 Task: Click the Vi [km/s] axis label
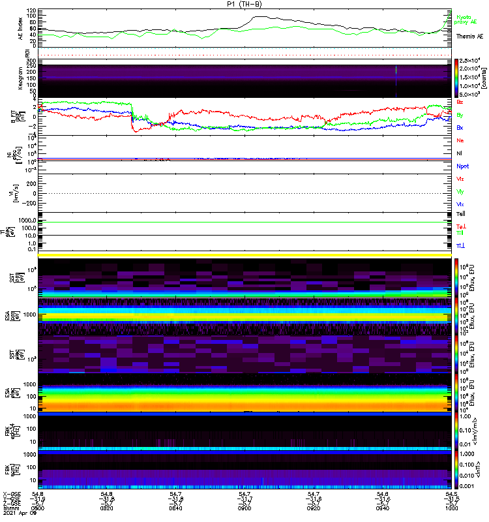(x=16, y=193)
